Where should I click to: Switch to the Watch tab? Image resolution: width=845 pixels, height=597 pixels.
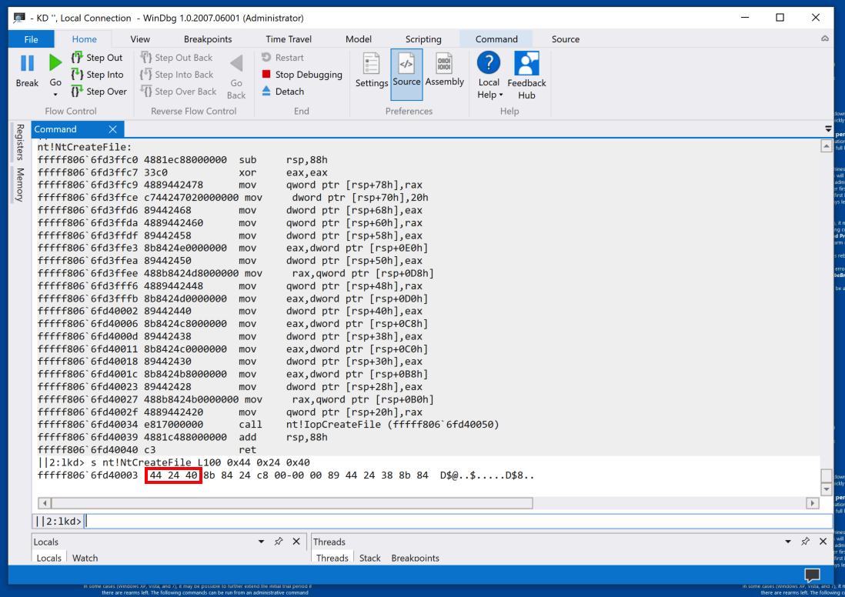[x=85, y=558]
